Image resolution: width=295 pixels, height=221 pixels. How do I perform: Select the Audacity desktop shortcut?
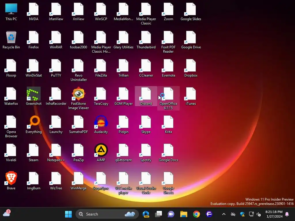[101, 125]
